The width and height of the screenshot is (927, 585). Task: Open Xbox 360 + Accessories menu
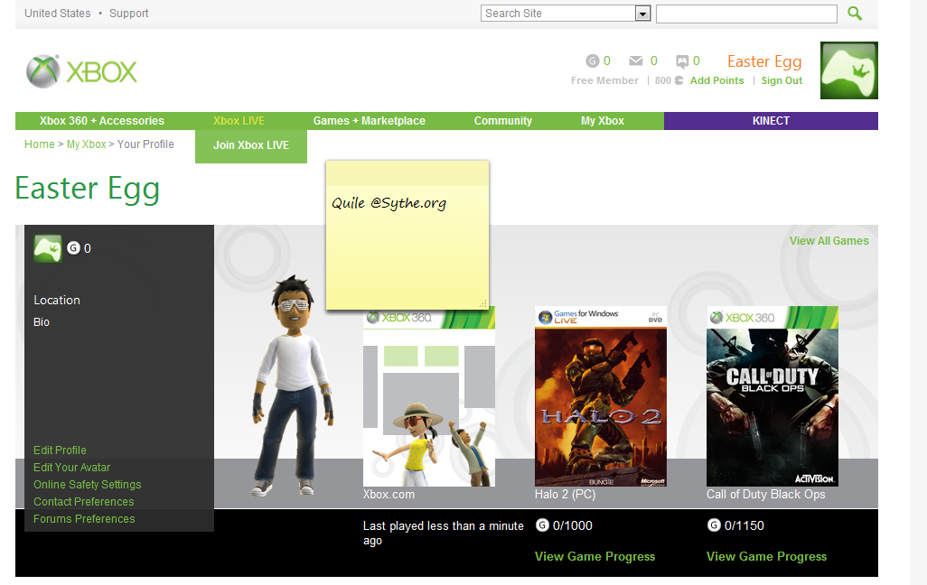pyautogui.click(x=102, y=121)
